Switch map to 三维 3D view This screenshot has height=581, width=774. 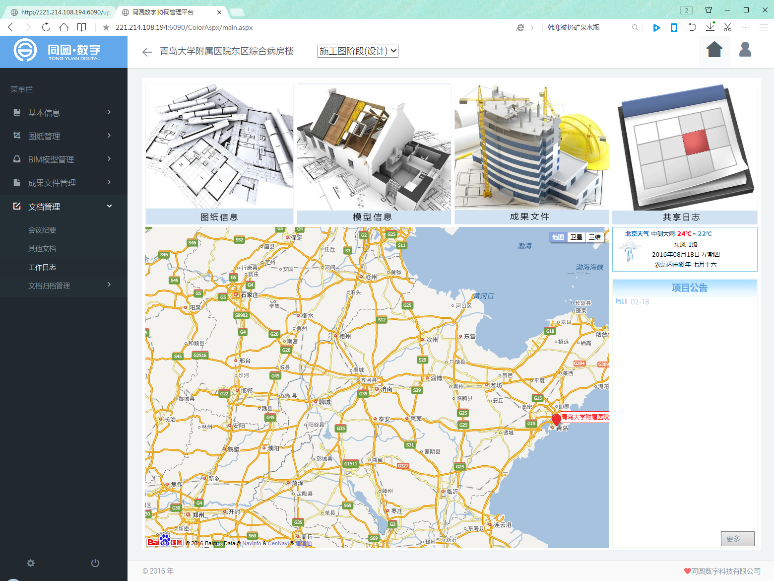click(594, 237)
